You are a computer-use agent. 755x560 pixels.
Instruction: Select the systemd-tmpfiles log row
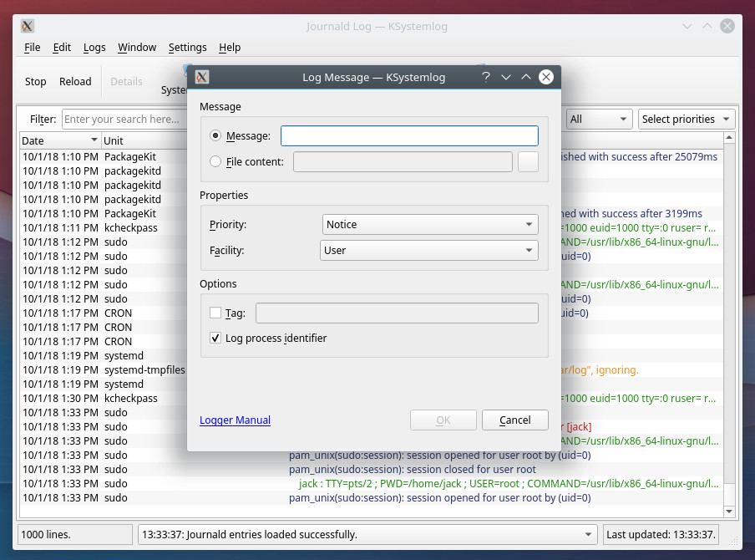coord(104,370)
